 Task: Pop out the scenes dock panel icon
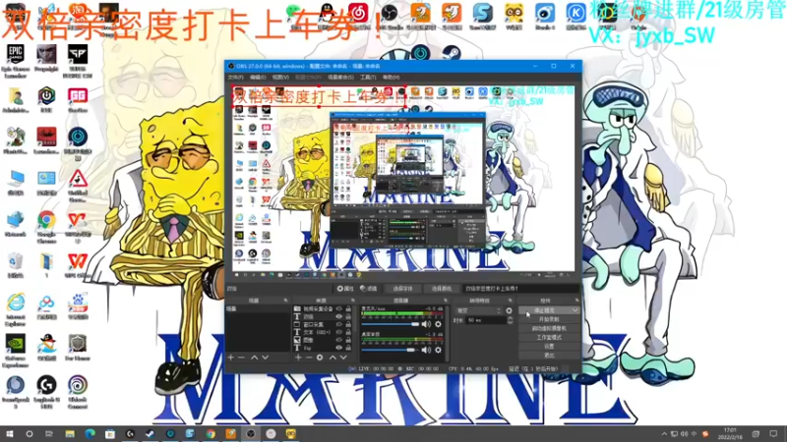point(286,301)
